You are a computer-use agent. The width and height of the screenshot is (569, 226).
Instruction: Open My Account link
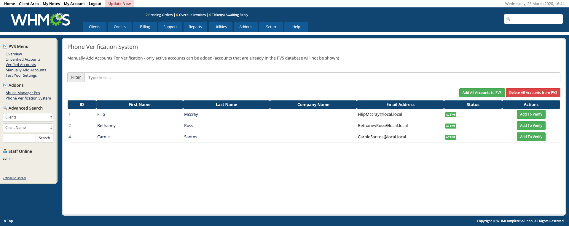pos(74,4)
